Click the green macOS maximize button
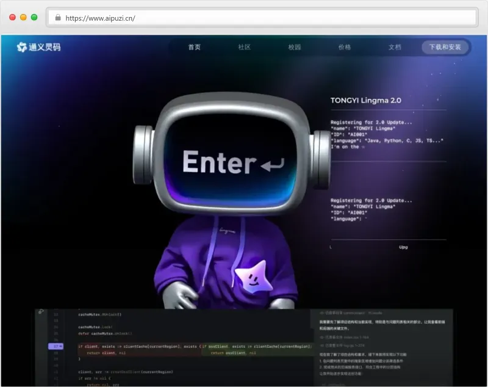The width and height of the screenshot is (488, 387). [x=34, y=18]
